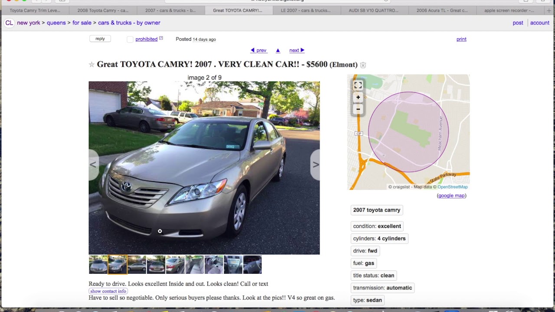Screen dimensions: 555x312
Task: Go to the next posting link
Action: tap(297, 50)
